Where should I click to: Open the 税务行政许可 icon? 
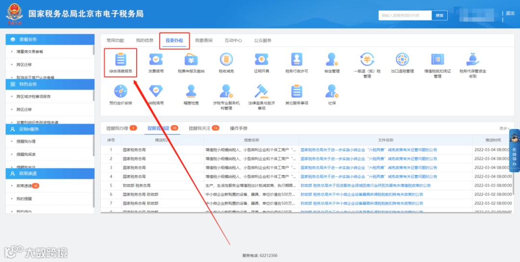tap(297, 63)
